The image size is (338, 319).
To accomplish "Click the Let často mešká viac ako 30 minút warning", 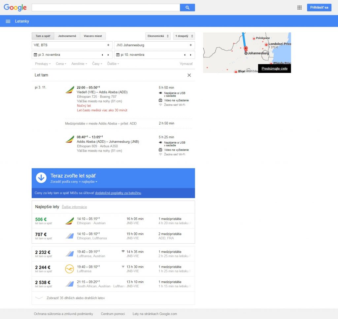I will [x=102, y=110].
